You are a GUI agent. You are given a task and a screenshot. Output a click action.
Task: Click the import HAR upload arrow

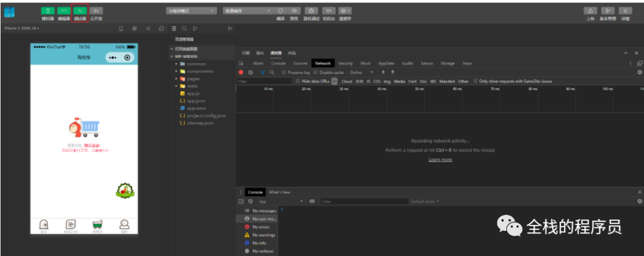pos(383,72)
